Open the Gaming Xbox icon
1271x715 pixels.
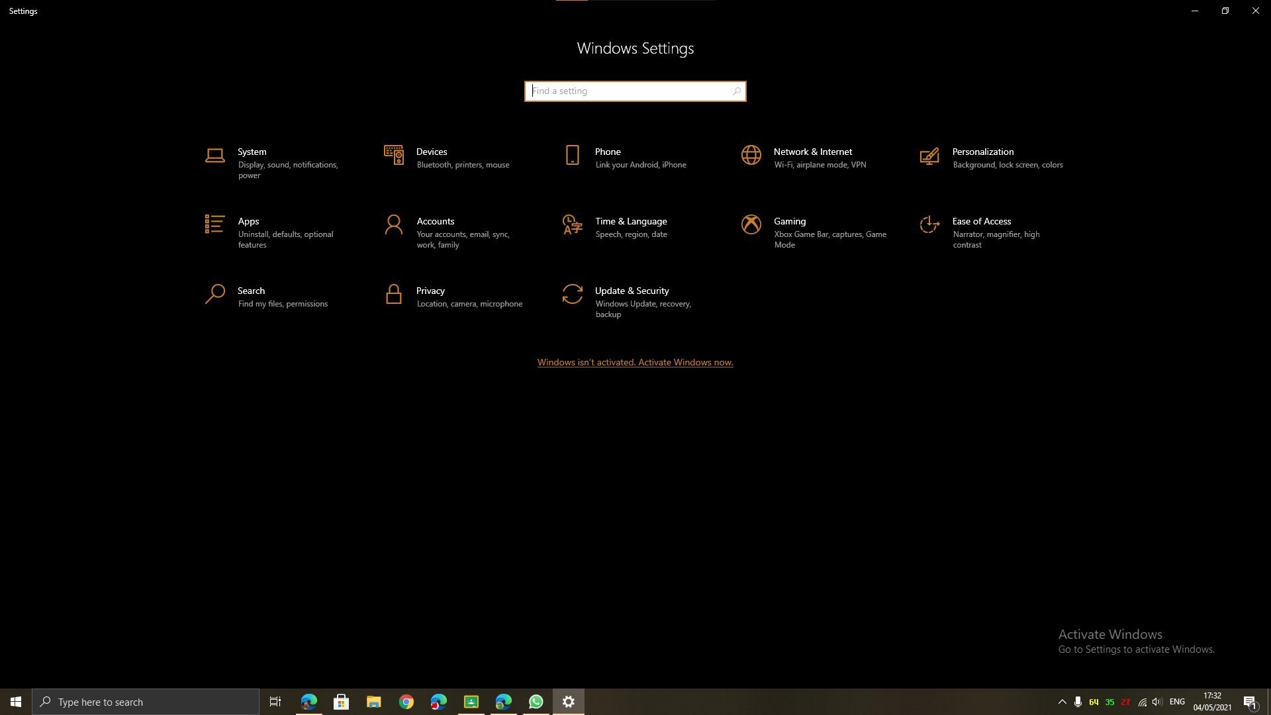(x=751, y=224)
